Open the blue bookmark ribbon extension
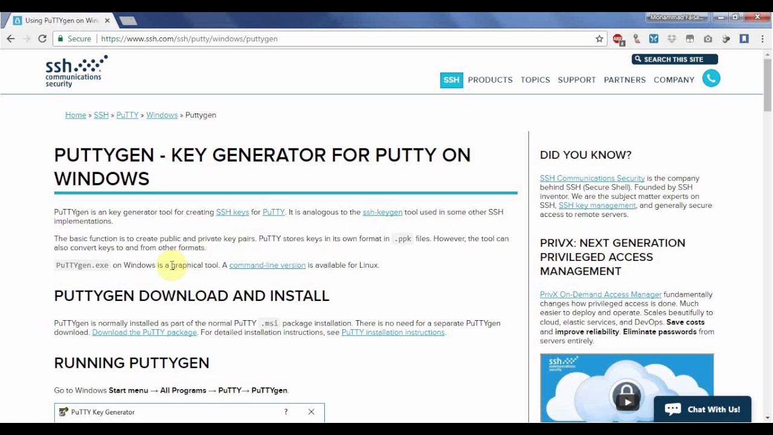This screenshot has height=435, width=773. tap(744, 39)
